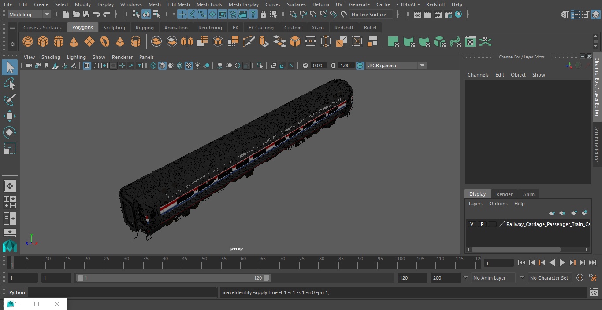
Task: Click the Save Scene icon
Action: pos(86,15)
